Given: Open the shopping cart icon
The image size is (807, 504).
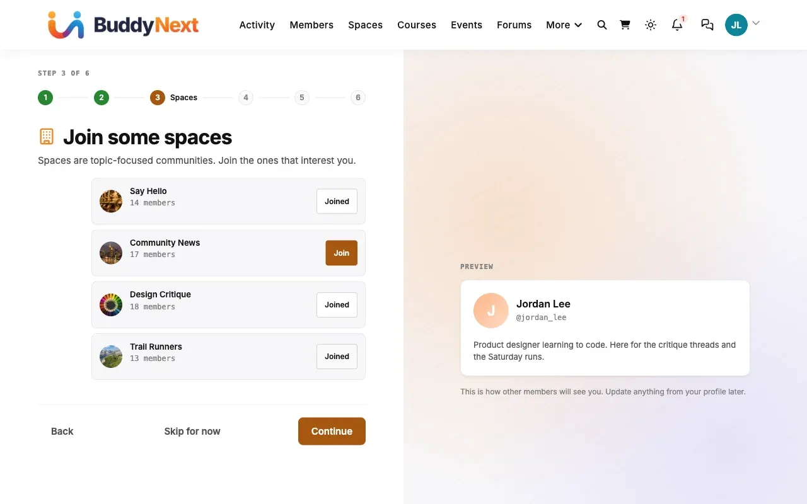Looking at the screenshot, I should click(625, 25).
